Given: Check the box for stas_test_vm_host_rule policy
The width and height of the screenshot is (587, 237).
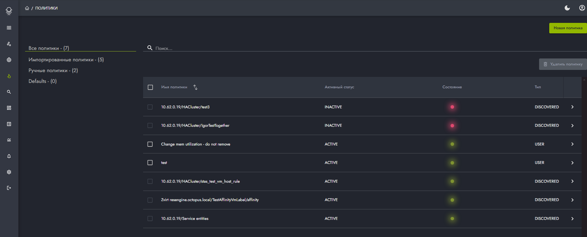Looking at the screenshot, I should pos(150,181).
